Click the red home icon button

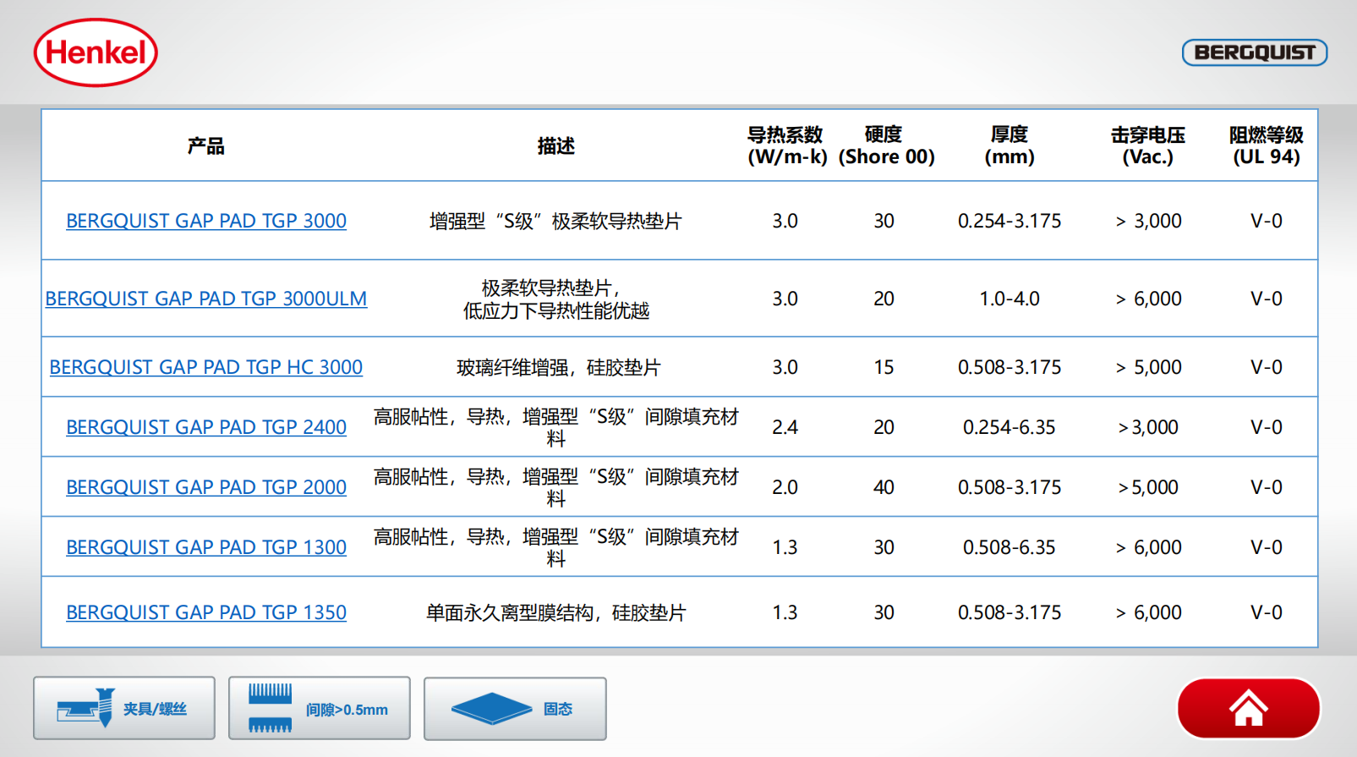(x=1248, y=708)
